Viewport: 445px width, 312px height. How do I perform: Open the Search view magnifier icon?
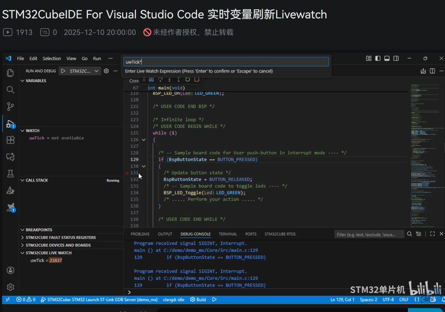[x=10, y=90]
